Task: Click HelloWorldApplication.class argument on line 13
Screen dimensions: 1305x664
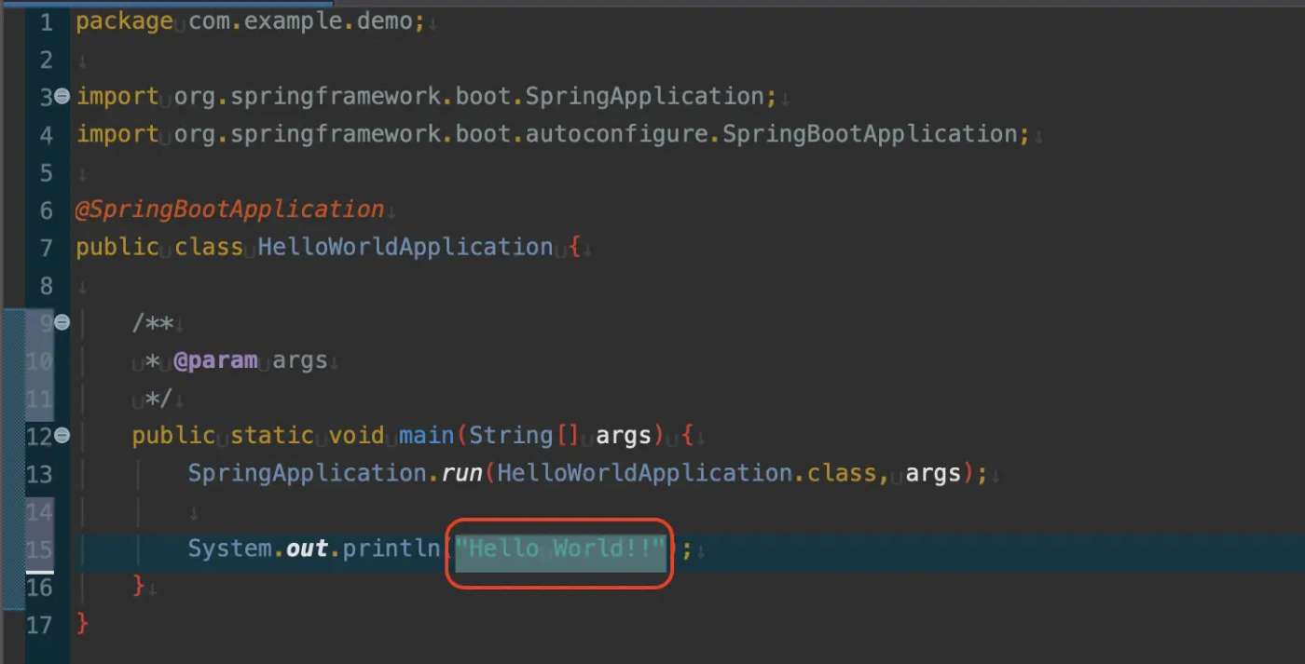Action: pos(687,473)
